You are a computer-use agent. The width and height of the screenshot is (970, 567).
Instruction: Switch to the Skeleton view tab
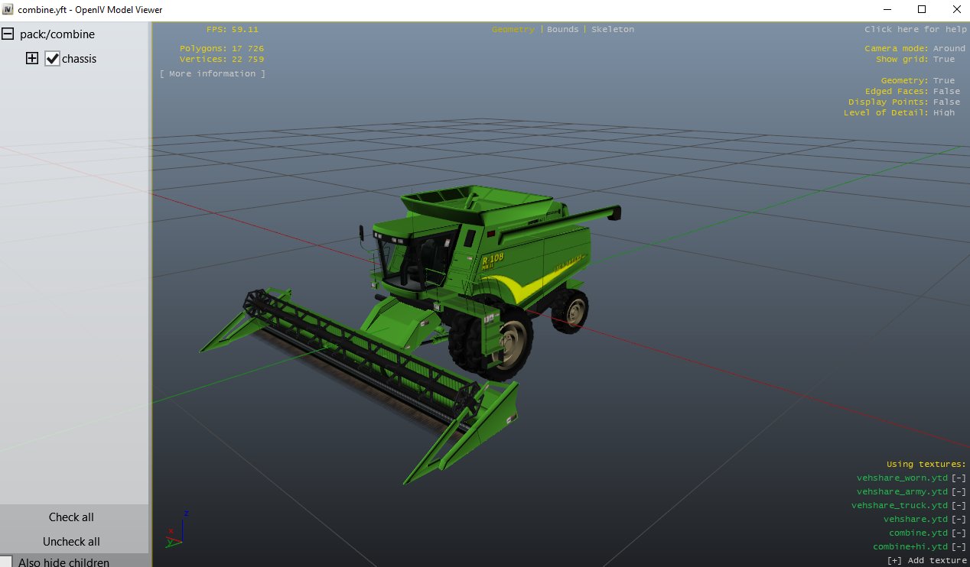pyautogui.click(x=613, y=29)
